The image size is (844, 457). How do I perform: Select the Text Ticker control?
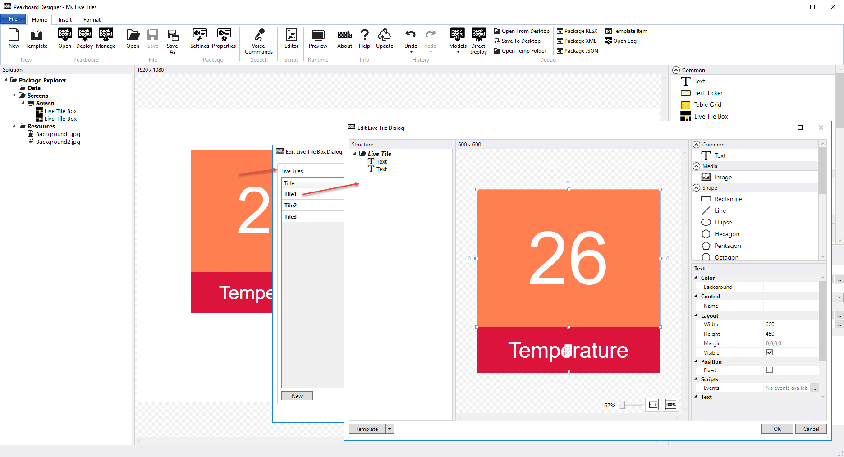[708, 93]
